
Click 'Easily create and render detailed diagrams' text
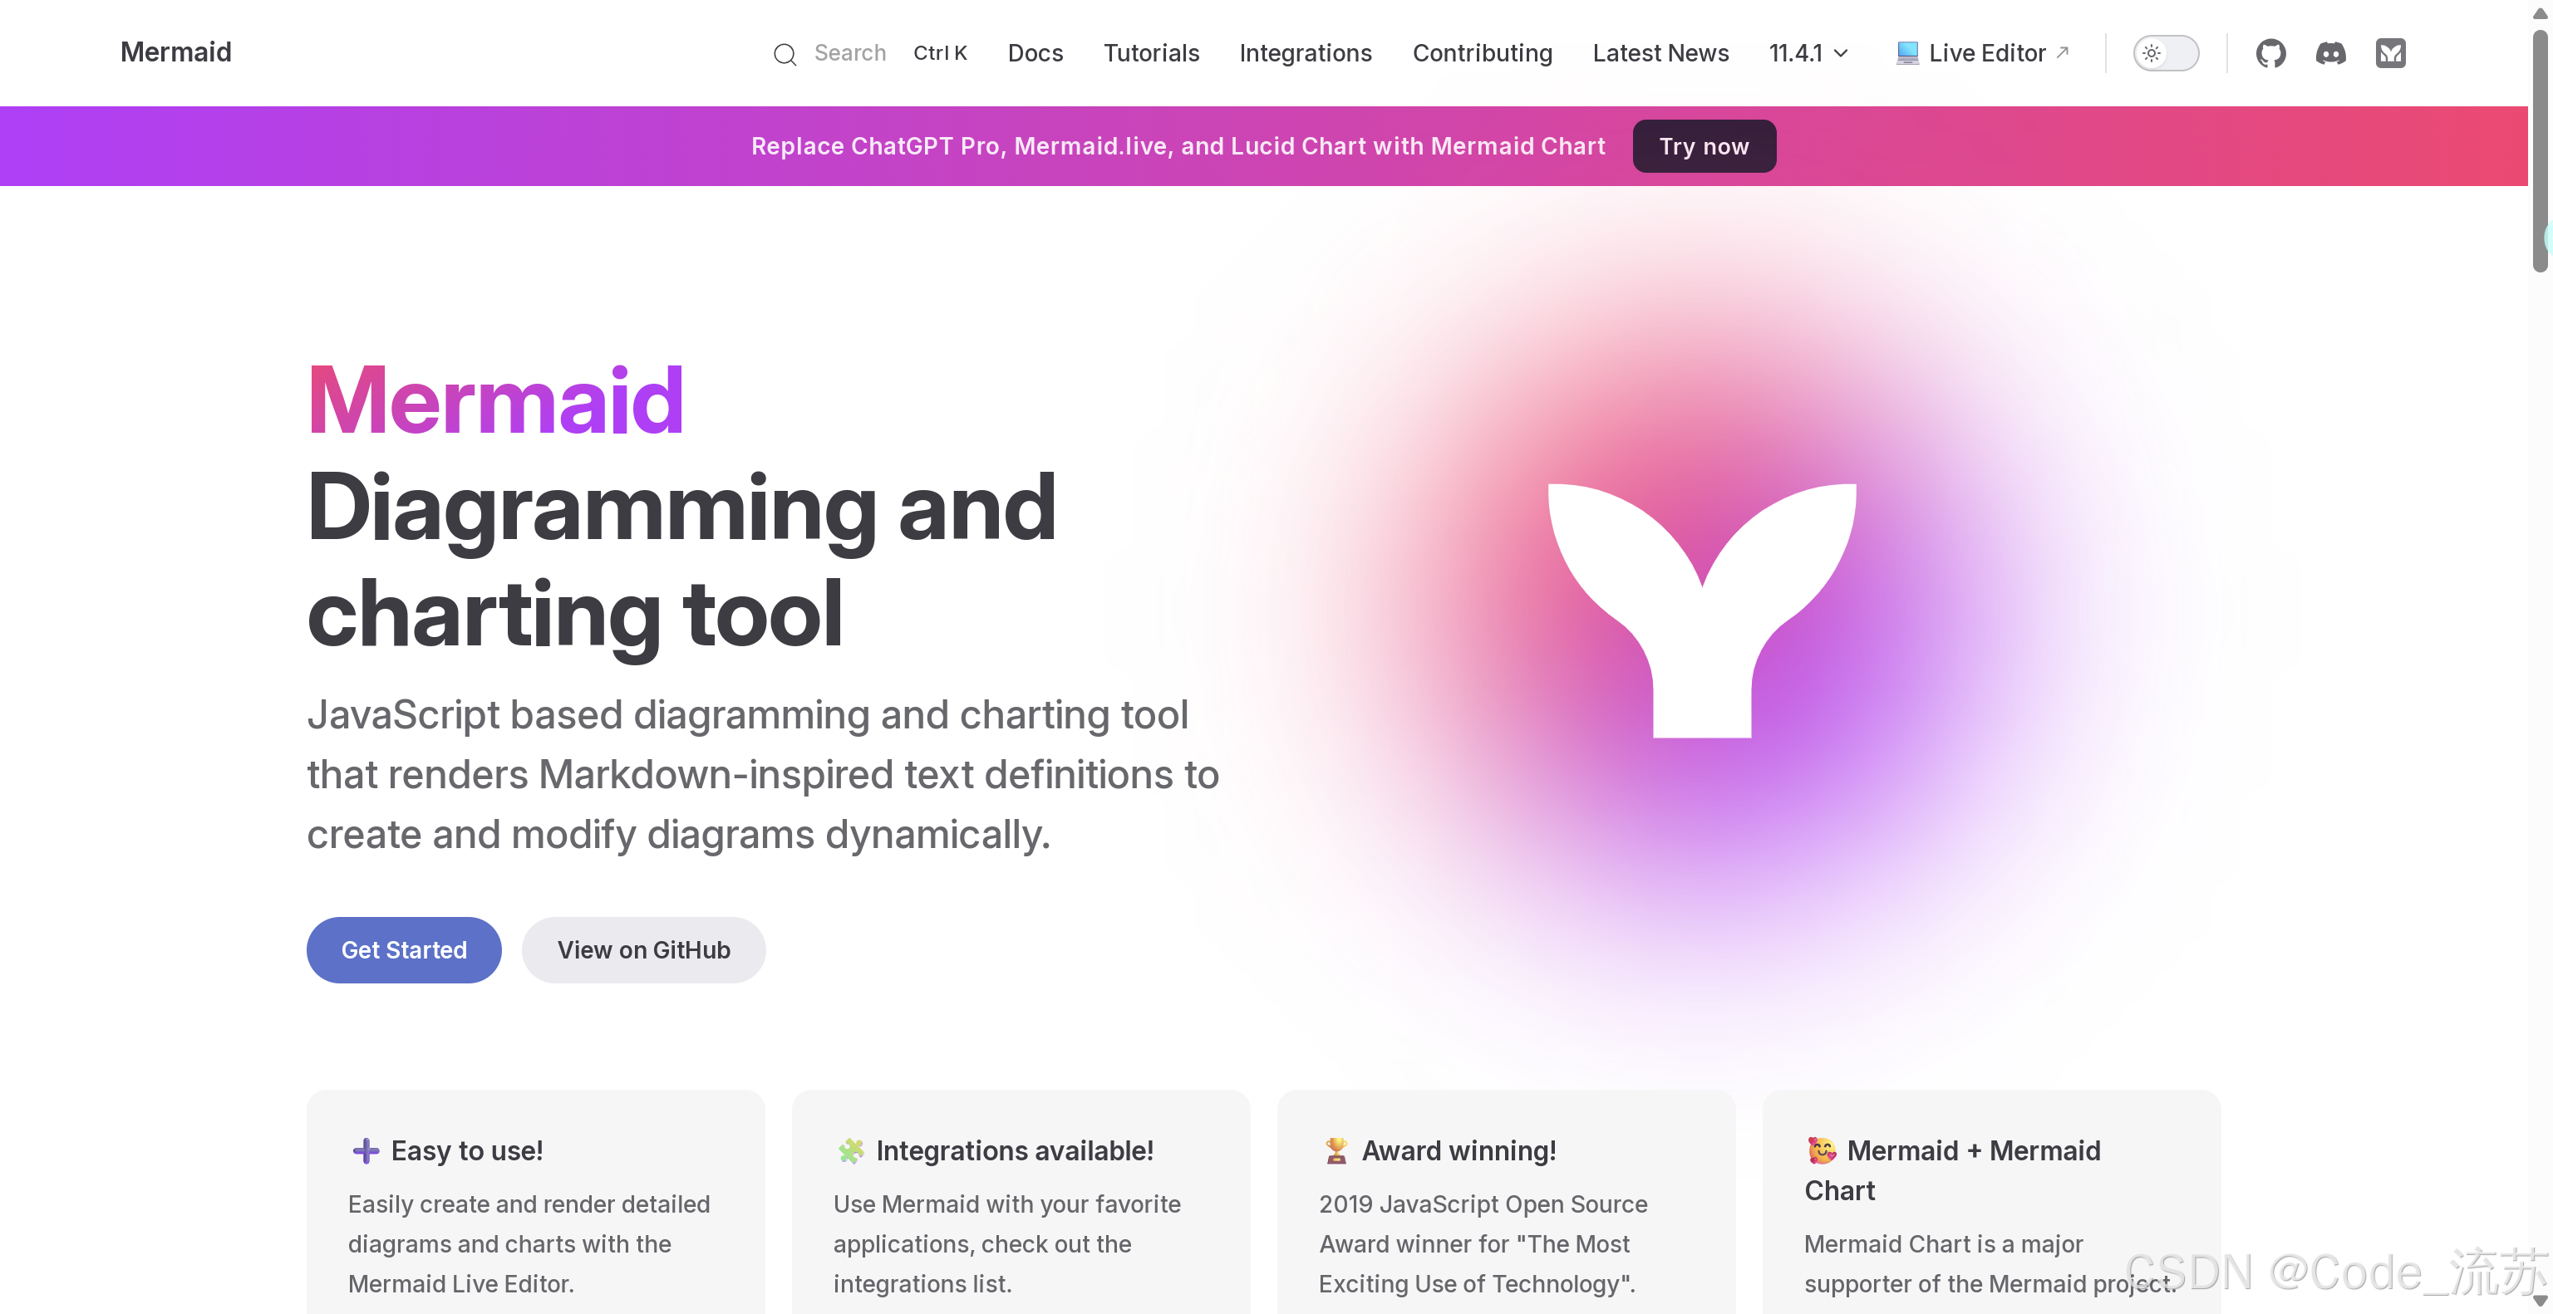tap(529, 1243)
